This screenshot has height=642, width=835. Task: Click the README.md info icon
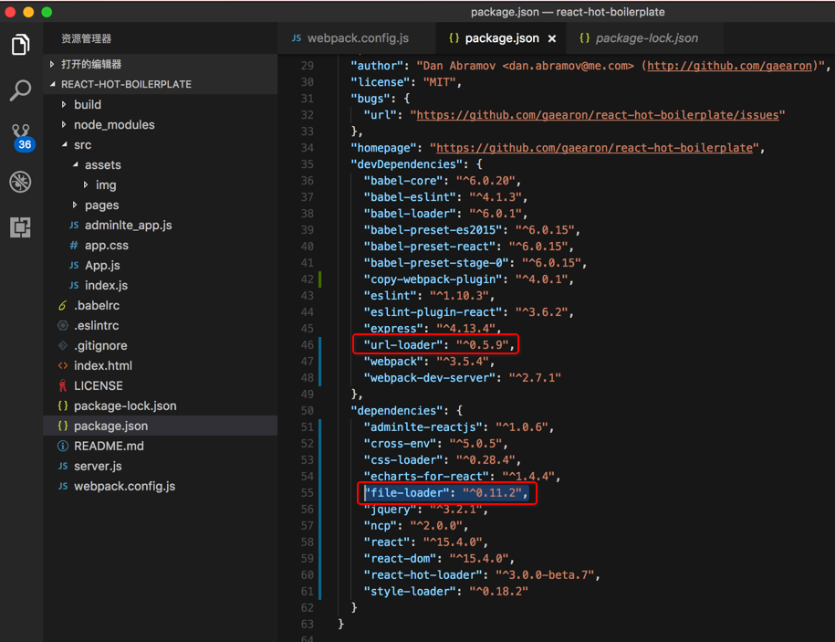(x=62, y=446)
